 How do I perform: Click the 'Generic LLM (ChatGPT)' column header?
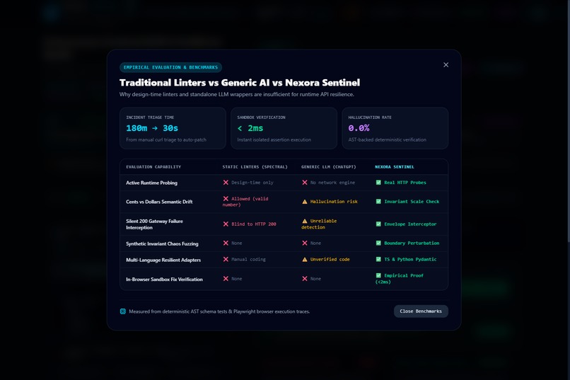pos(329,167)
